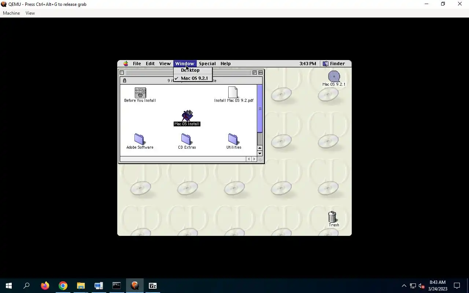Click the remote desktop taskbar icon
Image resolution: width=469 pixels, height=293 pixels.
point(99,286)
